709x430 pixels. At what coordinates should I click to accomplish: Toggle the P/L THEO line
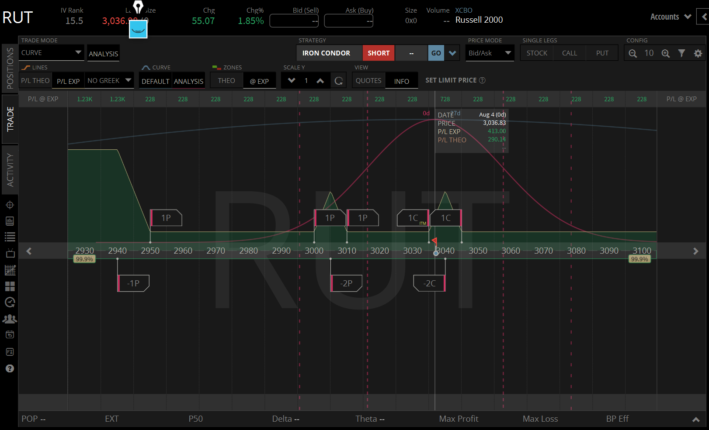35,81
